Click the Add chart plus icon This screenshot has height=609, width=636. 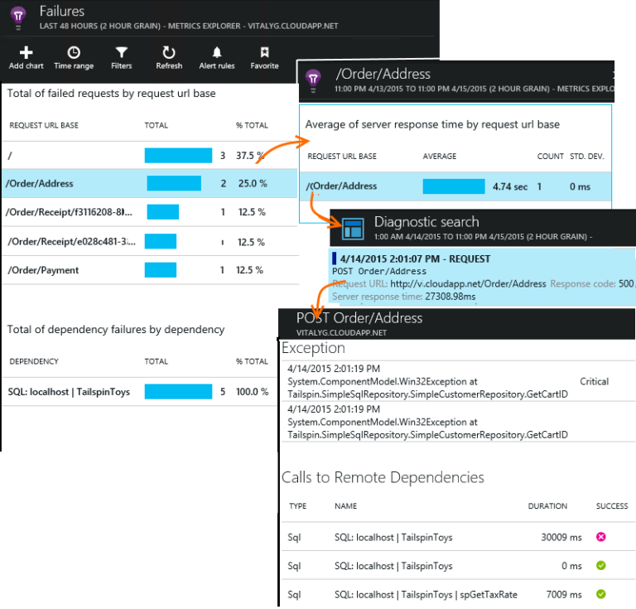pyautogui.click(x=26, y=53)
